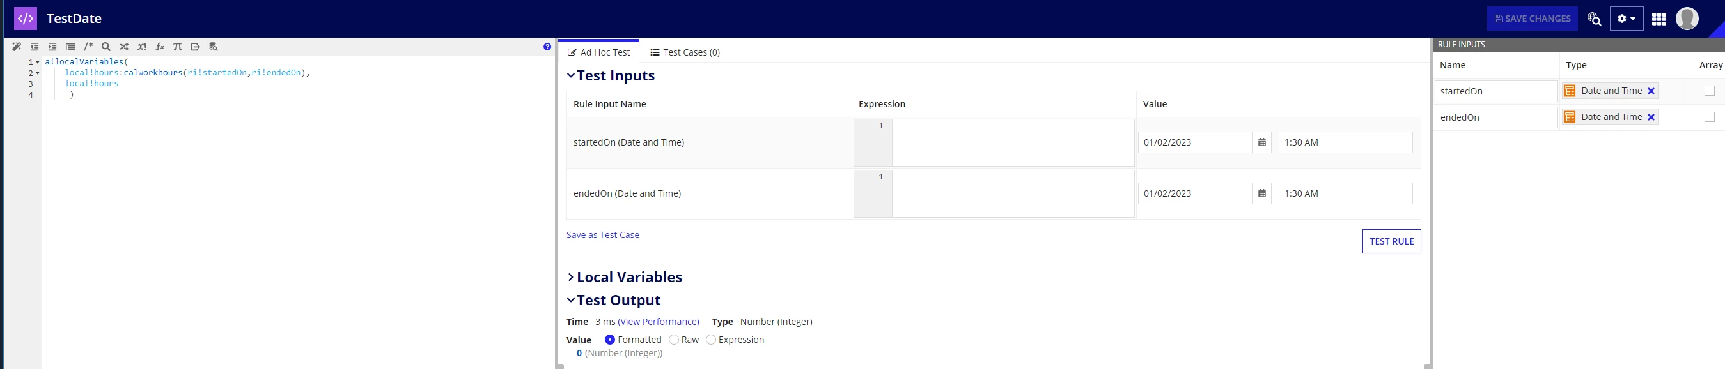This screenshot has width=1725, height=369.
Task: Click the fx function icon
Action: point(159,47)
